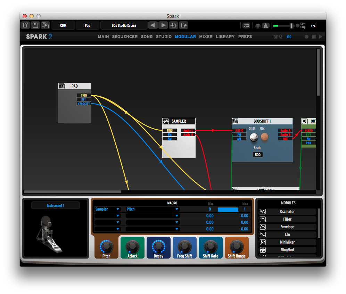Add an Lfo module
This screenshot has width=346, height=294.
click(287, 234)
